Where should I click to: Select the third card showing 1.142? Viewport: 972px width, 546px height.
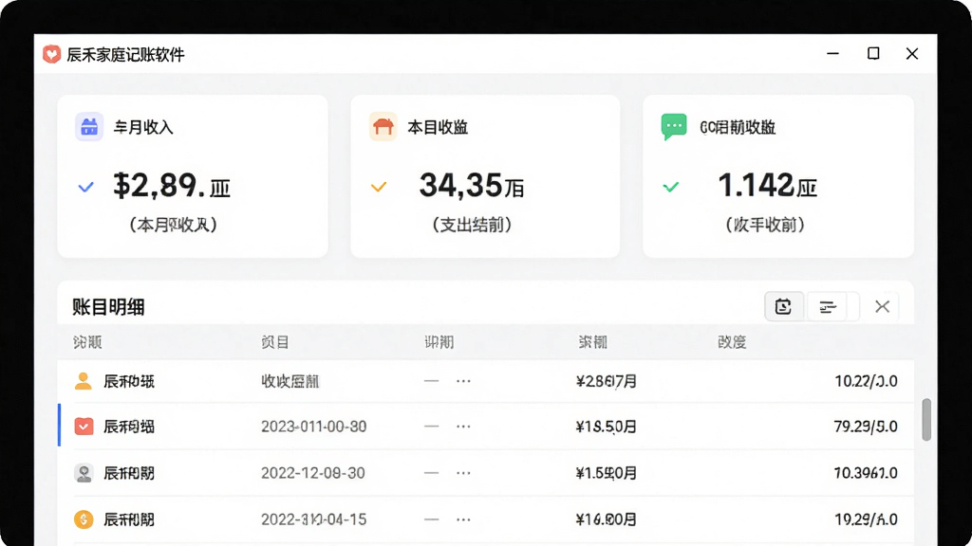778,176
